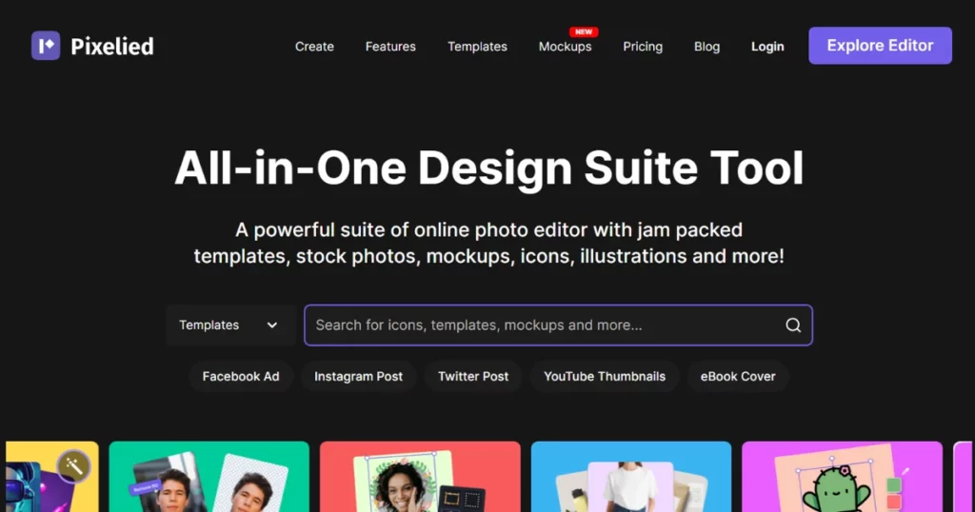
Task: Click the search magnifier icon
Action: 793,325
